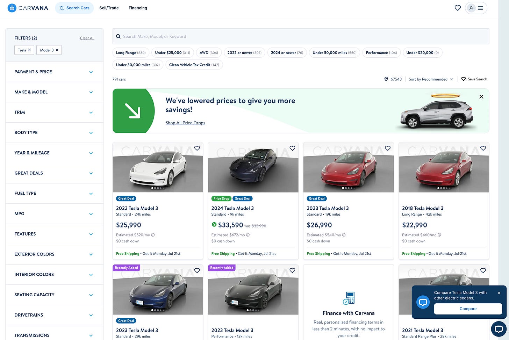Apply the AWD quick filter
Viewport: 509px width, 340px height.
pyautogui.click(x=209, y=53)
